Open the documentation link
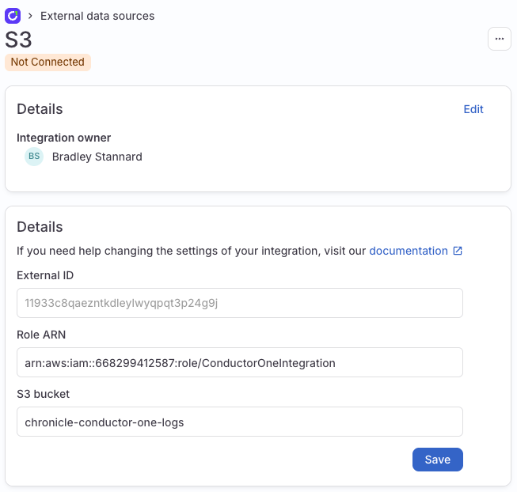 (409, 251)
